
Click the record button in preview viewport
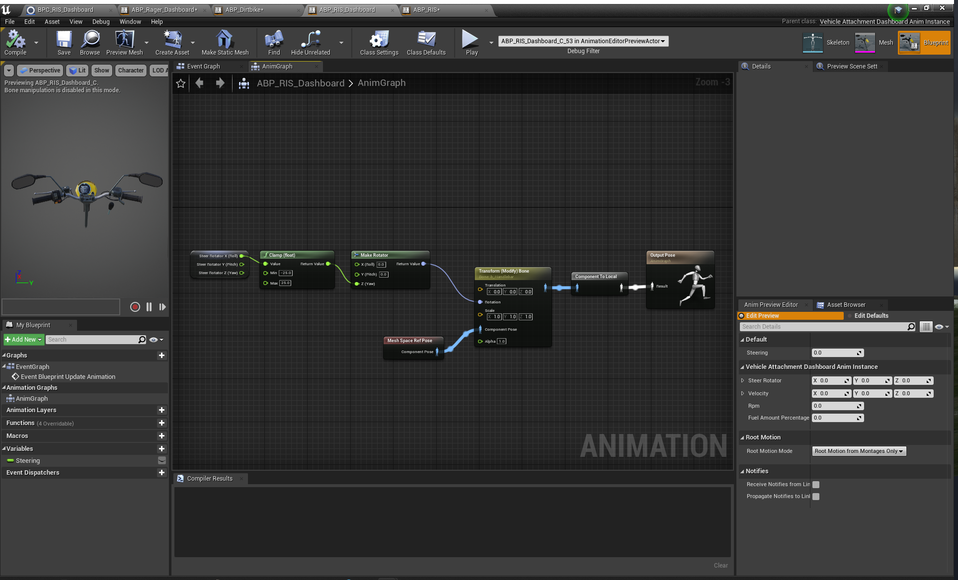coord(135,307)
